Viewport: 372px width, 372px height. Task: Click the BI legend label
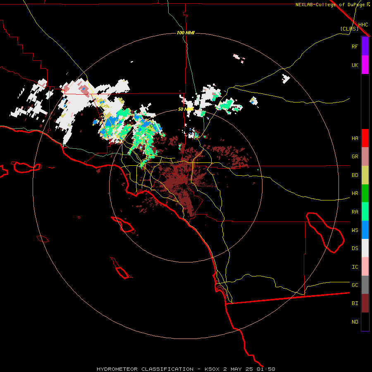pos(355,303)
